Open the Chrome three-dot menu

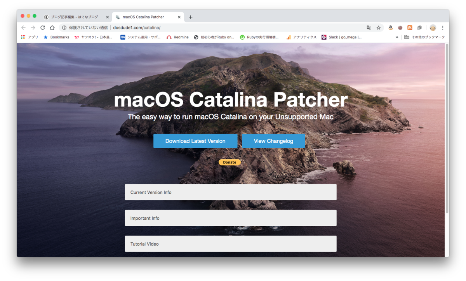443,28
